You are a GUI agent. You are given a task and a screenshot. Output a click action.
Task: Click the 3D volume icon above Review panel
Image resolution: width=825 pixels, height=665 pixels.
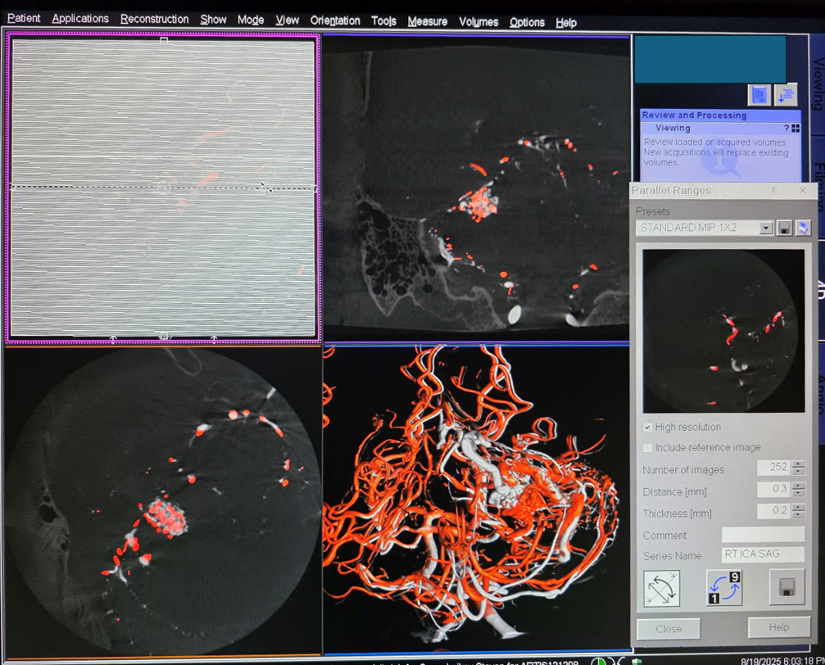point(759,95)
